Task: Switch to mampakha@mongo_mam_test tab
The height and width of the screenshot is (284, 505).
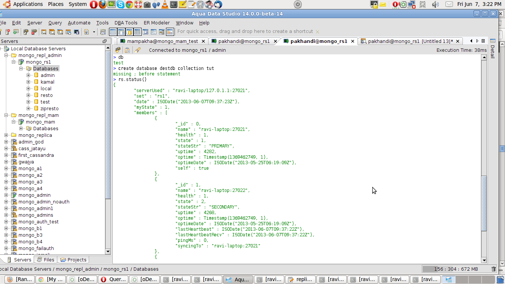Action: point(162,41)
